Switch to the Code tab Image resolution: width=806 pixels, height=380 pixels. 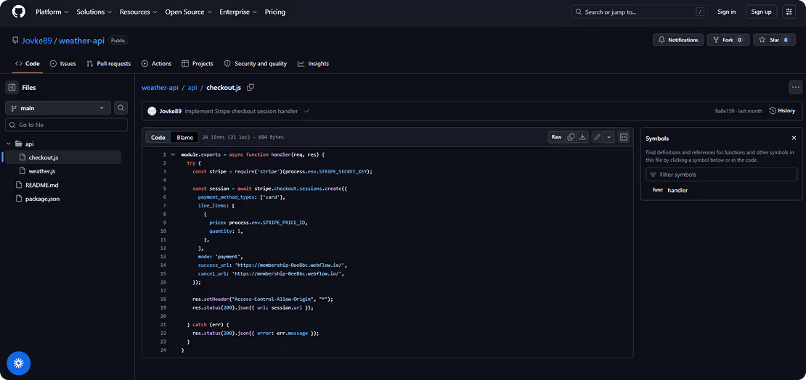tap(28, 64)
